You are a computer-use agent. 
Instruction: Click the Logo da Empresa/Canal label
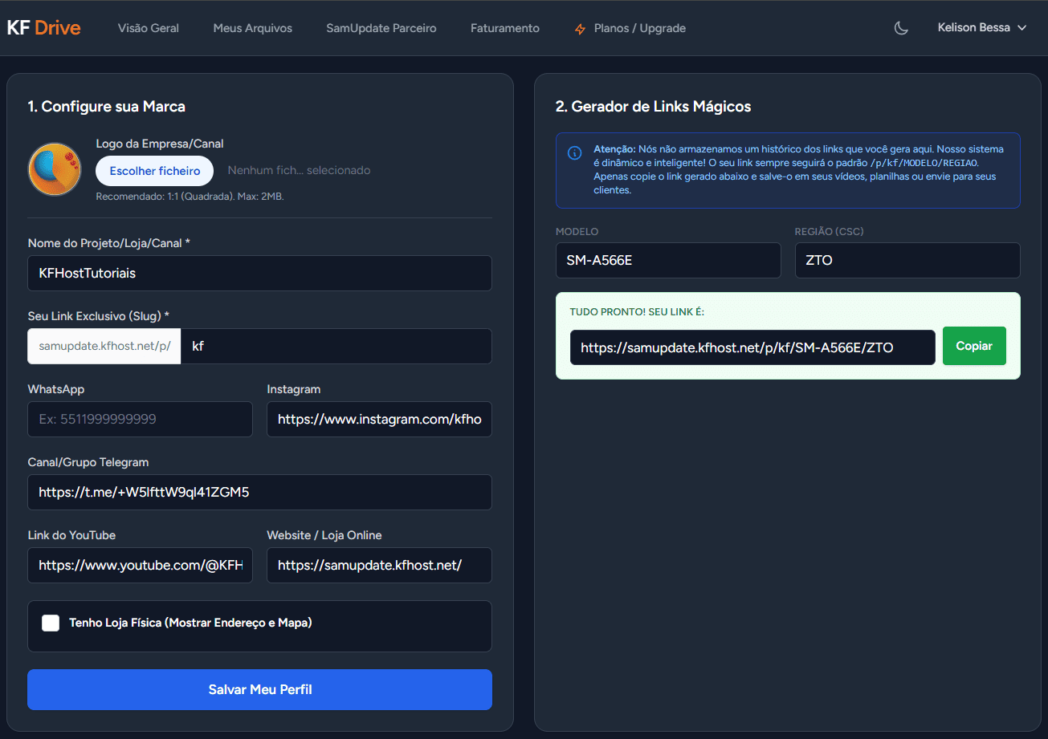pos(160,144)
